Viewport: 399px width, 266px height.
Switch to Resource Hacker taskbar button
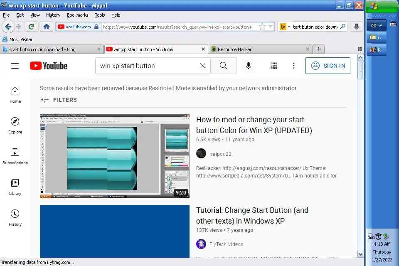[x=377, y=50]
